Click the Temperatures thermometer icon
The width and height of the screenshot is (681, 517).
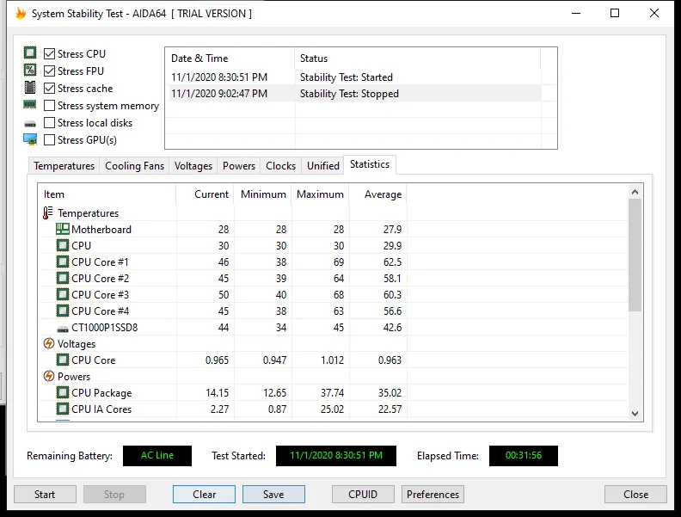pos(48,212)
